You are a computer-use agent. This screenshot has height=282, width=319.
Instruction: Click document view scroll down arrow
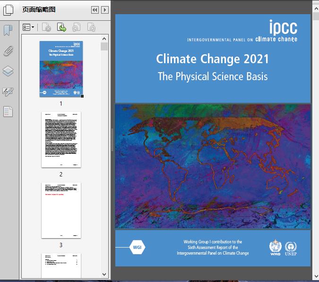pyautogui.click(x=316, y=276)
